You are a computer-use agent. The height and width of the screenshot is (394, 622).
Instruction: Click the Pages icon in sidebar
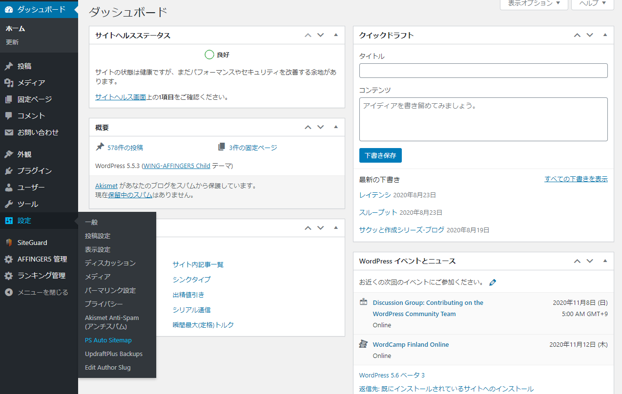(9, 99)
